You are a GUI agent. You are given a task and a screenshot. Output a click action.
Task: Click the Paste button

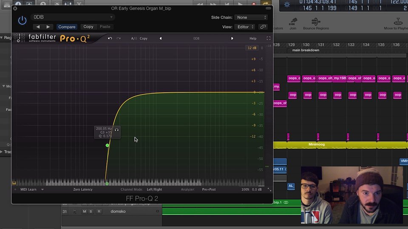[105, 27]
